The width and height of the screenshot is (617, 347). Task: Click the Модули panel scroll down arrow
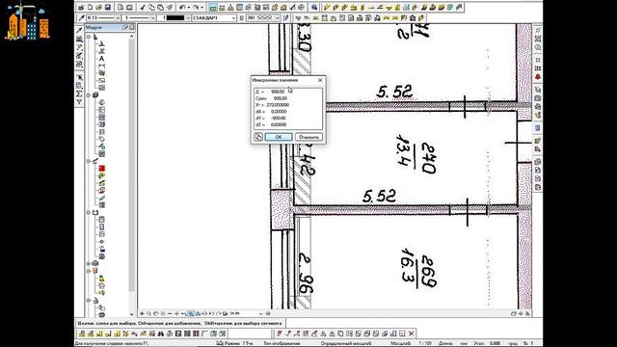click(131, 314)
